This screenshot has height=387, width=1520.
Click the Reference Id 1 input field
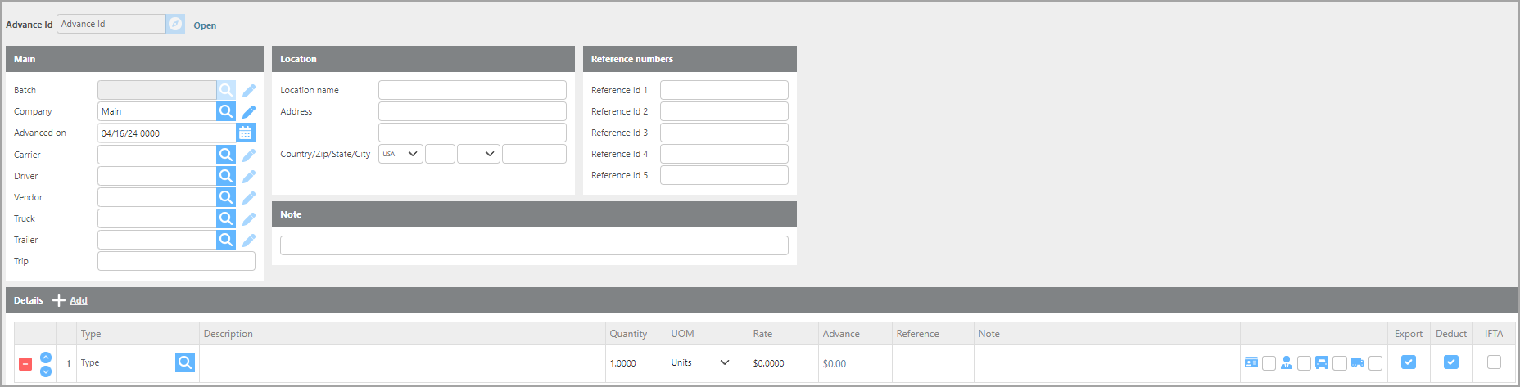pyautogui.click(x=724, y=90)
